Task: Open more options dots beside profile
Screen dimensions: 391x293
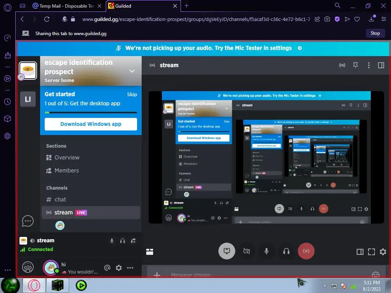Action: tap(130, 268)
